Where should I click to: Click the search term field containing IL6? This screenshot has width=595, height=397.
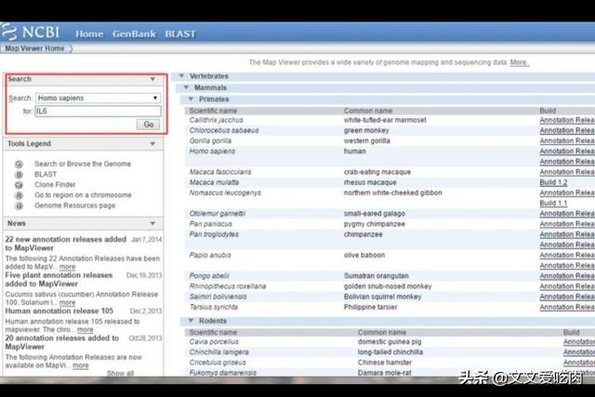click(x=97, y=111)
